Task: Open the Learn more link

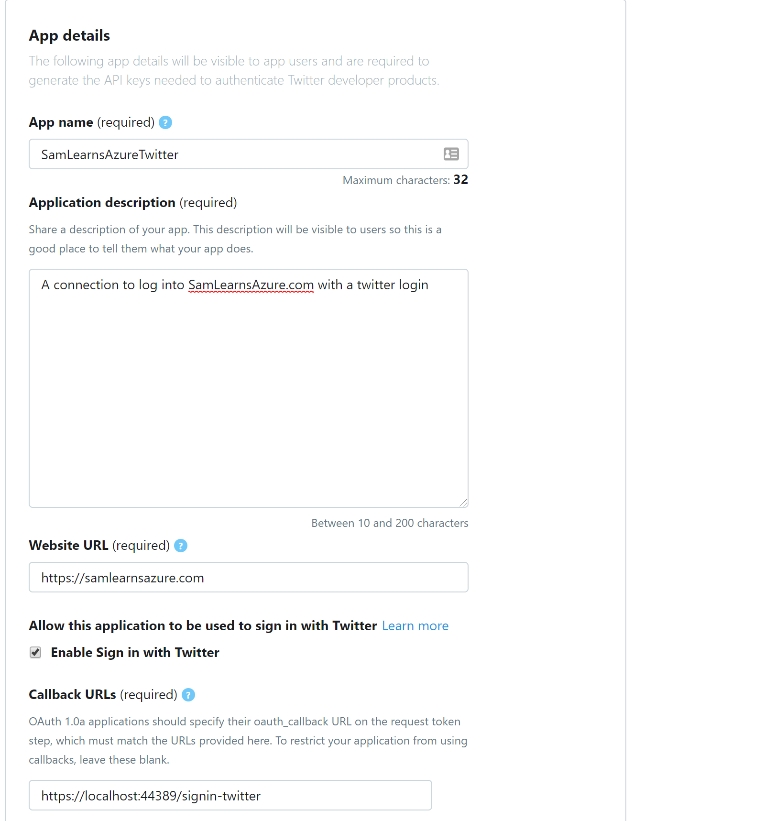Action: point(415,626)
